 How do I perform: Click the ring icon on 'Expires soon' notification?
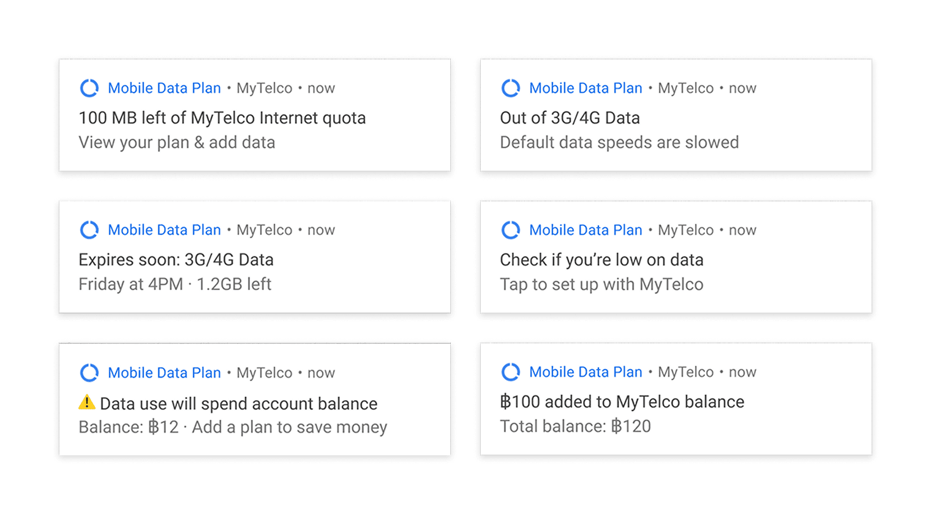pos(89,230)
